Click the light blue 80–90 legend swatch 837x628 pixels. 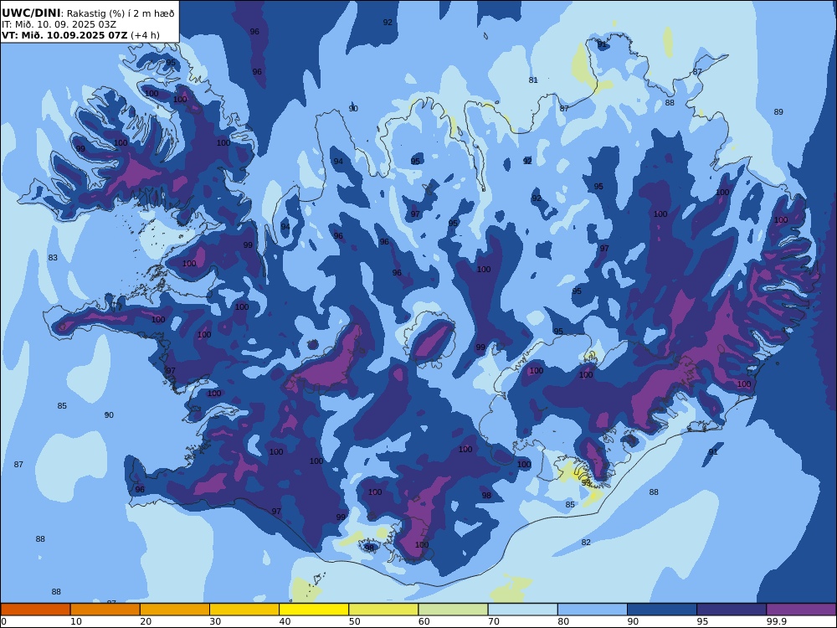click(x=593, y=610)
